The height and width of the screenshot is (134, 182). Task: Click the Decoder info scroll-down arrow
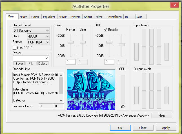[61, 100]
